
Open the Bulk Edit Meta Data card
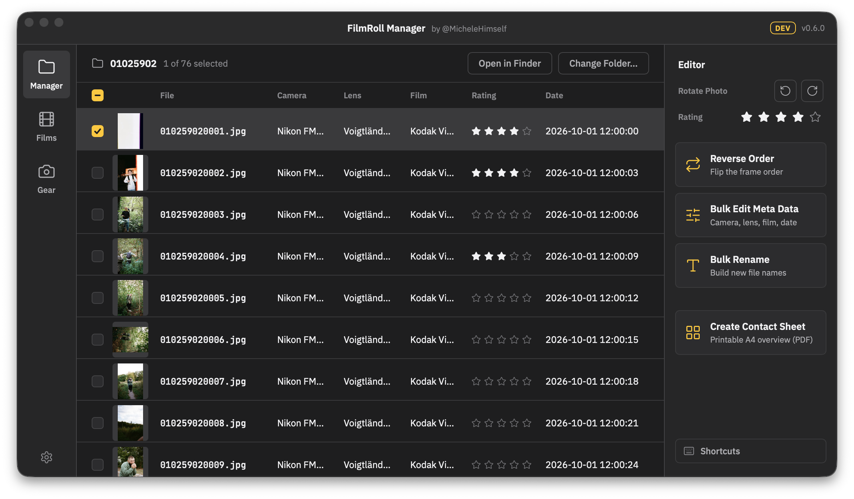click(750, 215)
